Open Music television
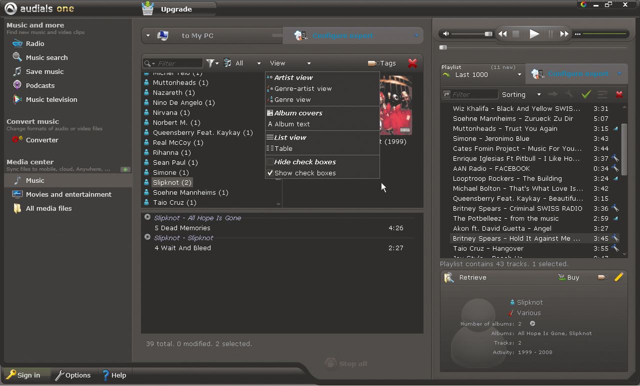 (51, 99)
